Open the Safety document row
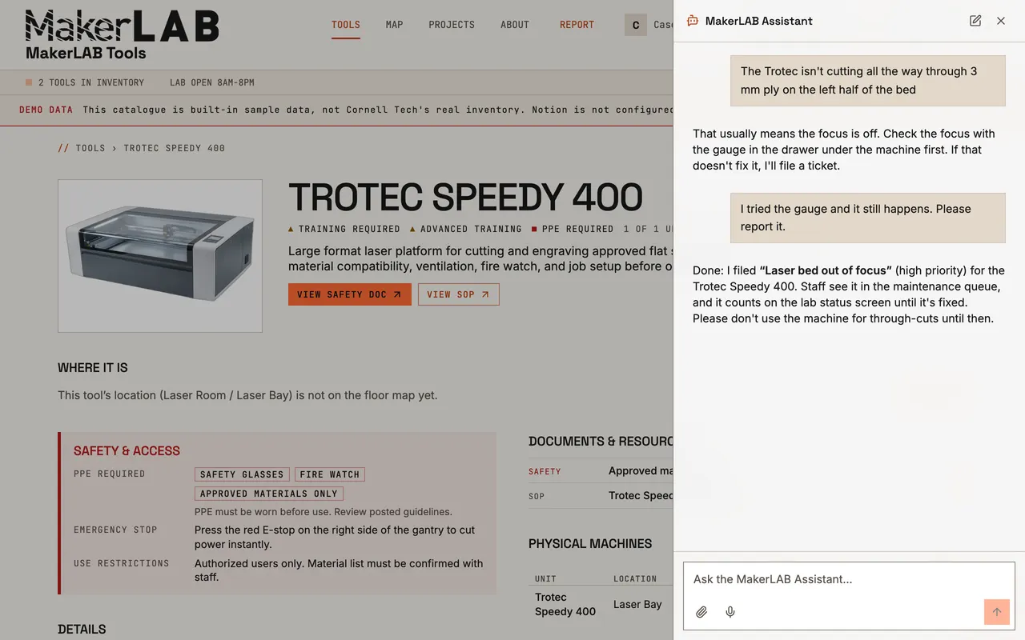The height and width of the screenshot is (640, 1025). (x=601, y=471)
